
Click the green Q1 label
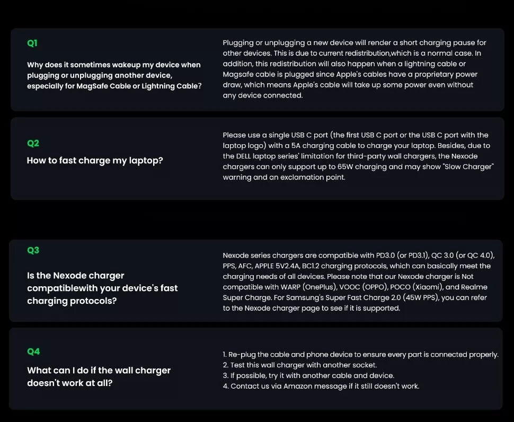[x=32, y=43]
